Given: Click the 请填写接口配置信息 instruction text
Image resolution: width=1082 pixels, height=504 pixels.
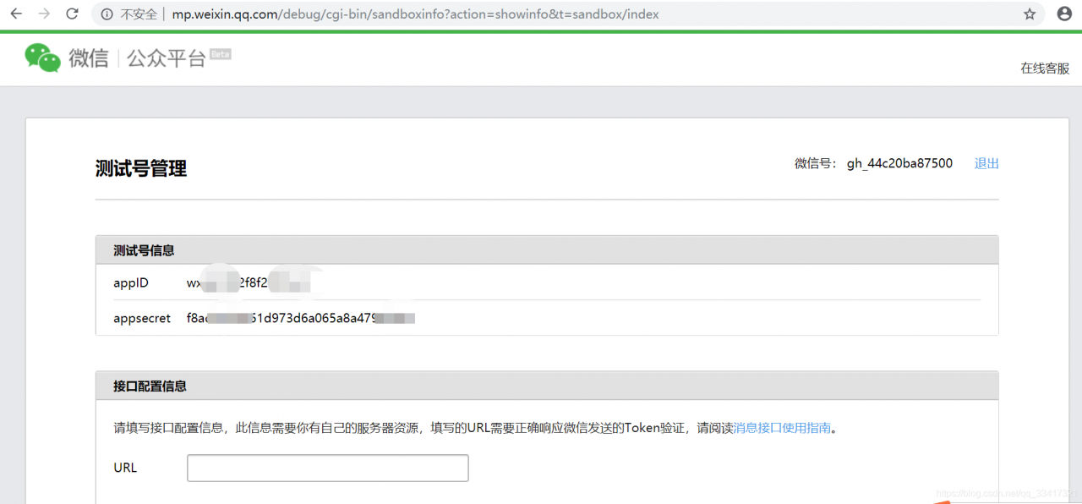Looking at the screenshot, I should click(x=476, y=428).
